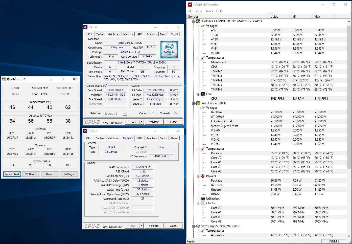This screenshot has height=244, width=352.
Task: Start the Sensor Test in RealTemp
Action: [12, 174]
